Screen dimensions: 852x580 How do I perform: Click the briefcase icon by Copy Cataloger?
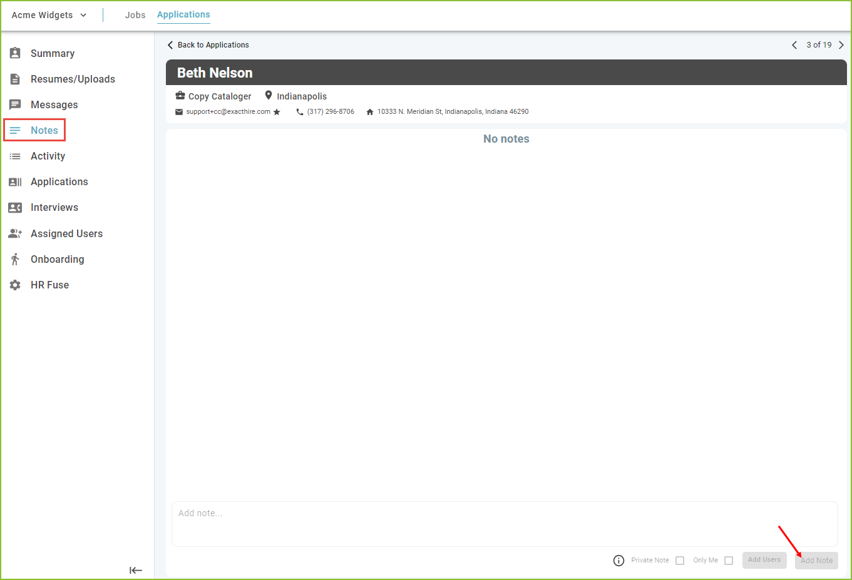[180, 96]
